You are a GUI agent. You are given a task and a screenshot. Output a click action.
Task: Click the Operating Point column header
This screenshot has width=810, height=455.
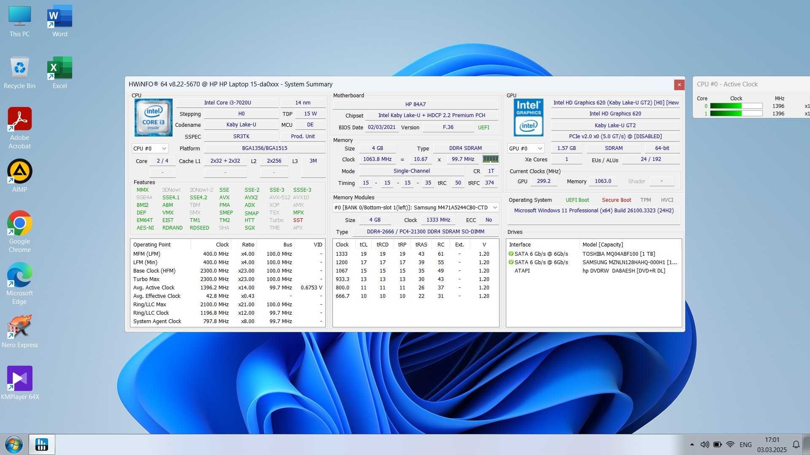click(x=160, y=244)
